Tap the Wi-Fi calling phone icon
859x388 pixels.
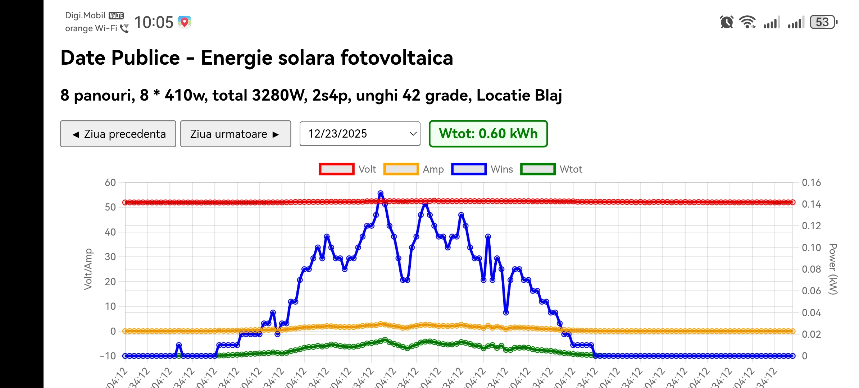click(x=124, y=28)
